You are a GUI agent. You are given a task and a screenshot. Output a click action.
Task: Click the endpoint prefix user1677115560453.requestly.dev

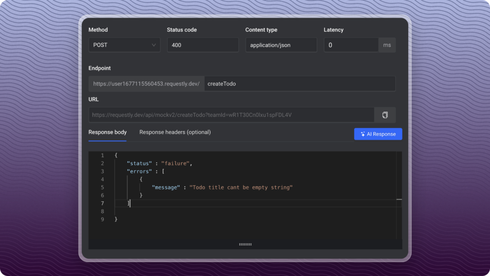click(x=146, y=84)
